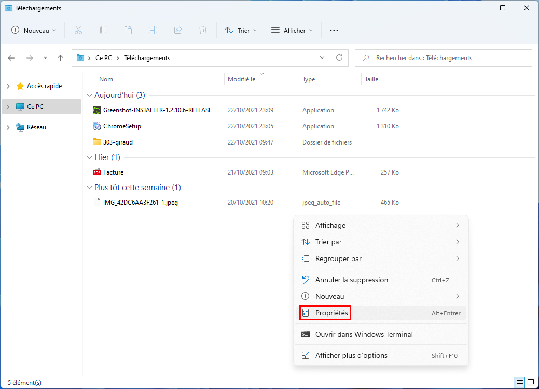Expand the Ce PC tree node
The width and height of the screenshot is (539, 389).
(x=8, y=106)
